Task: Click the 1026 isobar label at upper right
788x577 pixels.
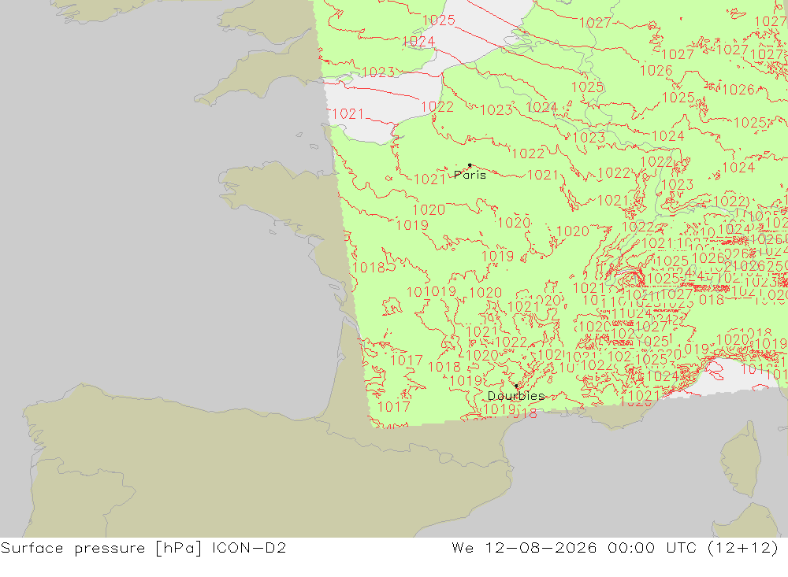Action: [x=656, y=71]
